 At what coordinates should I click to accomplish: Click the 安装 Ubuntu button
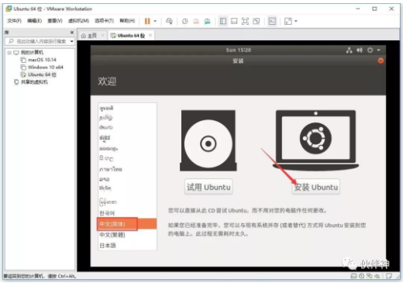click(316, 187)
